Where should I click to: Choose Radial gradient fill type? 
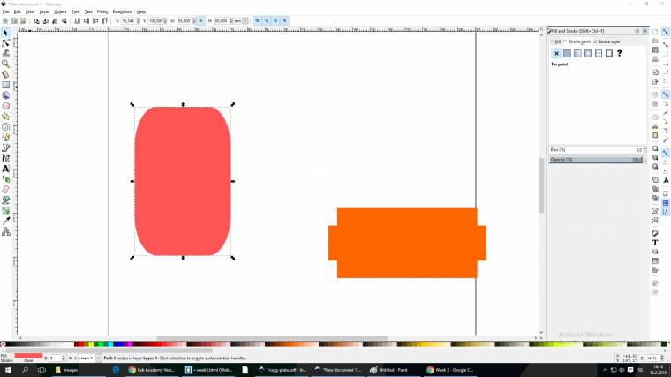(x=588, y=54)
